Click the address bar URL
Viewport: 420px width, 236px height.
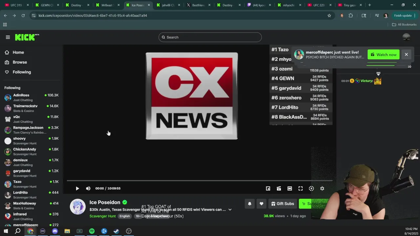point(93,15)
